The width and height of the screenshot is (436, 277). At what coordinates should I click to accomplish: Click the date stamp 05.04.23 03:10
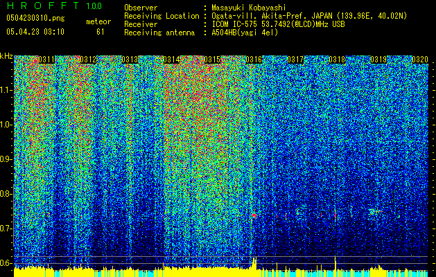point(35,32)
